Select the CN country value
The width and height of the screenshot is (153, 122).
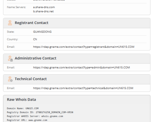click(35, 39)
